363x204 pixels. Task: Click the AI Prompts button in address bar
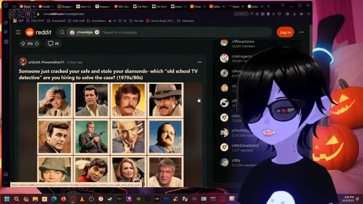point(241,14)
